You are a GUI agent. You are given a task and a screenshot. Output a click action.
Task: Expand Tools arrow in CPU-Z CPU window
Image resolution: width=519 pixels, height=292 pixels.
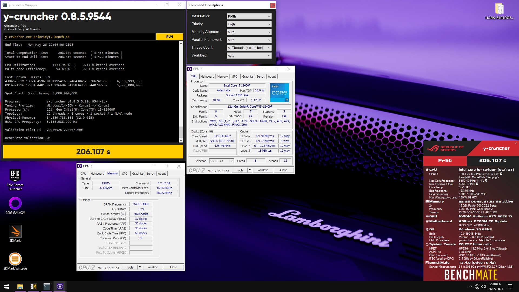pos(249,170)
